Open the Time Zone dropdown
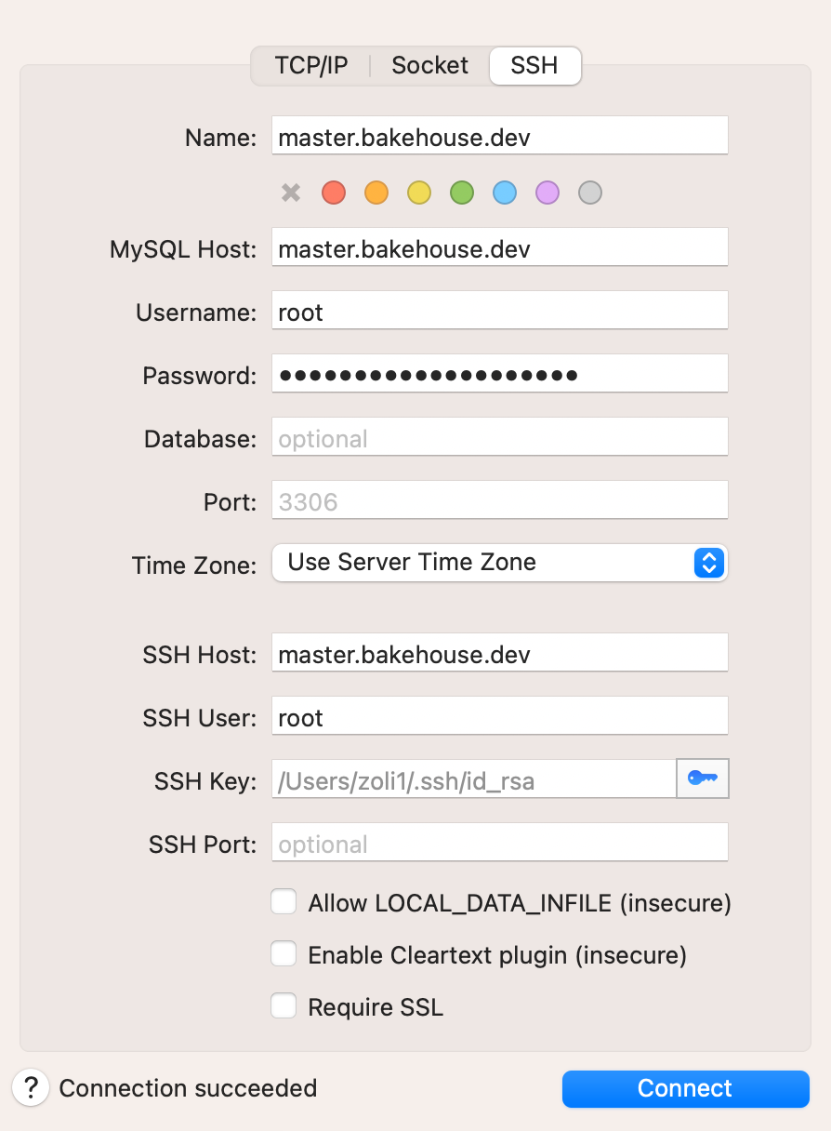This screenshot has width=831, height=1131. [x=499, y=563]
